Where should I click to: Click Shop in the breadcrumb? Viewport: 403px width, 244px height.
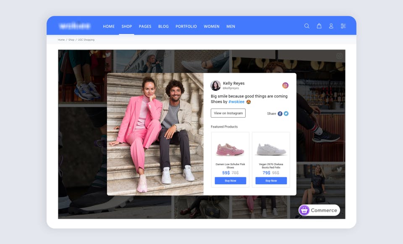tap(71, 40)
